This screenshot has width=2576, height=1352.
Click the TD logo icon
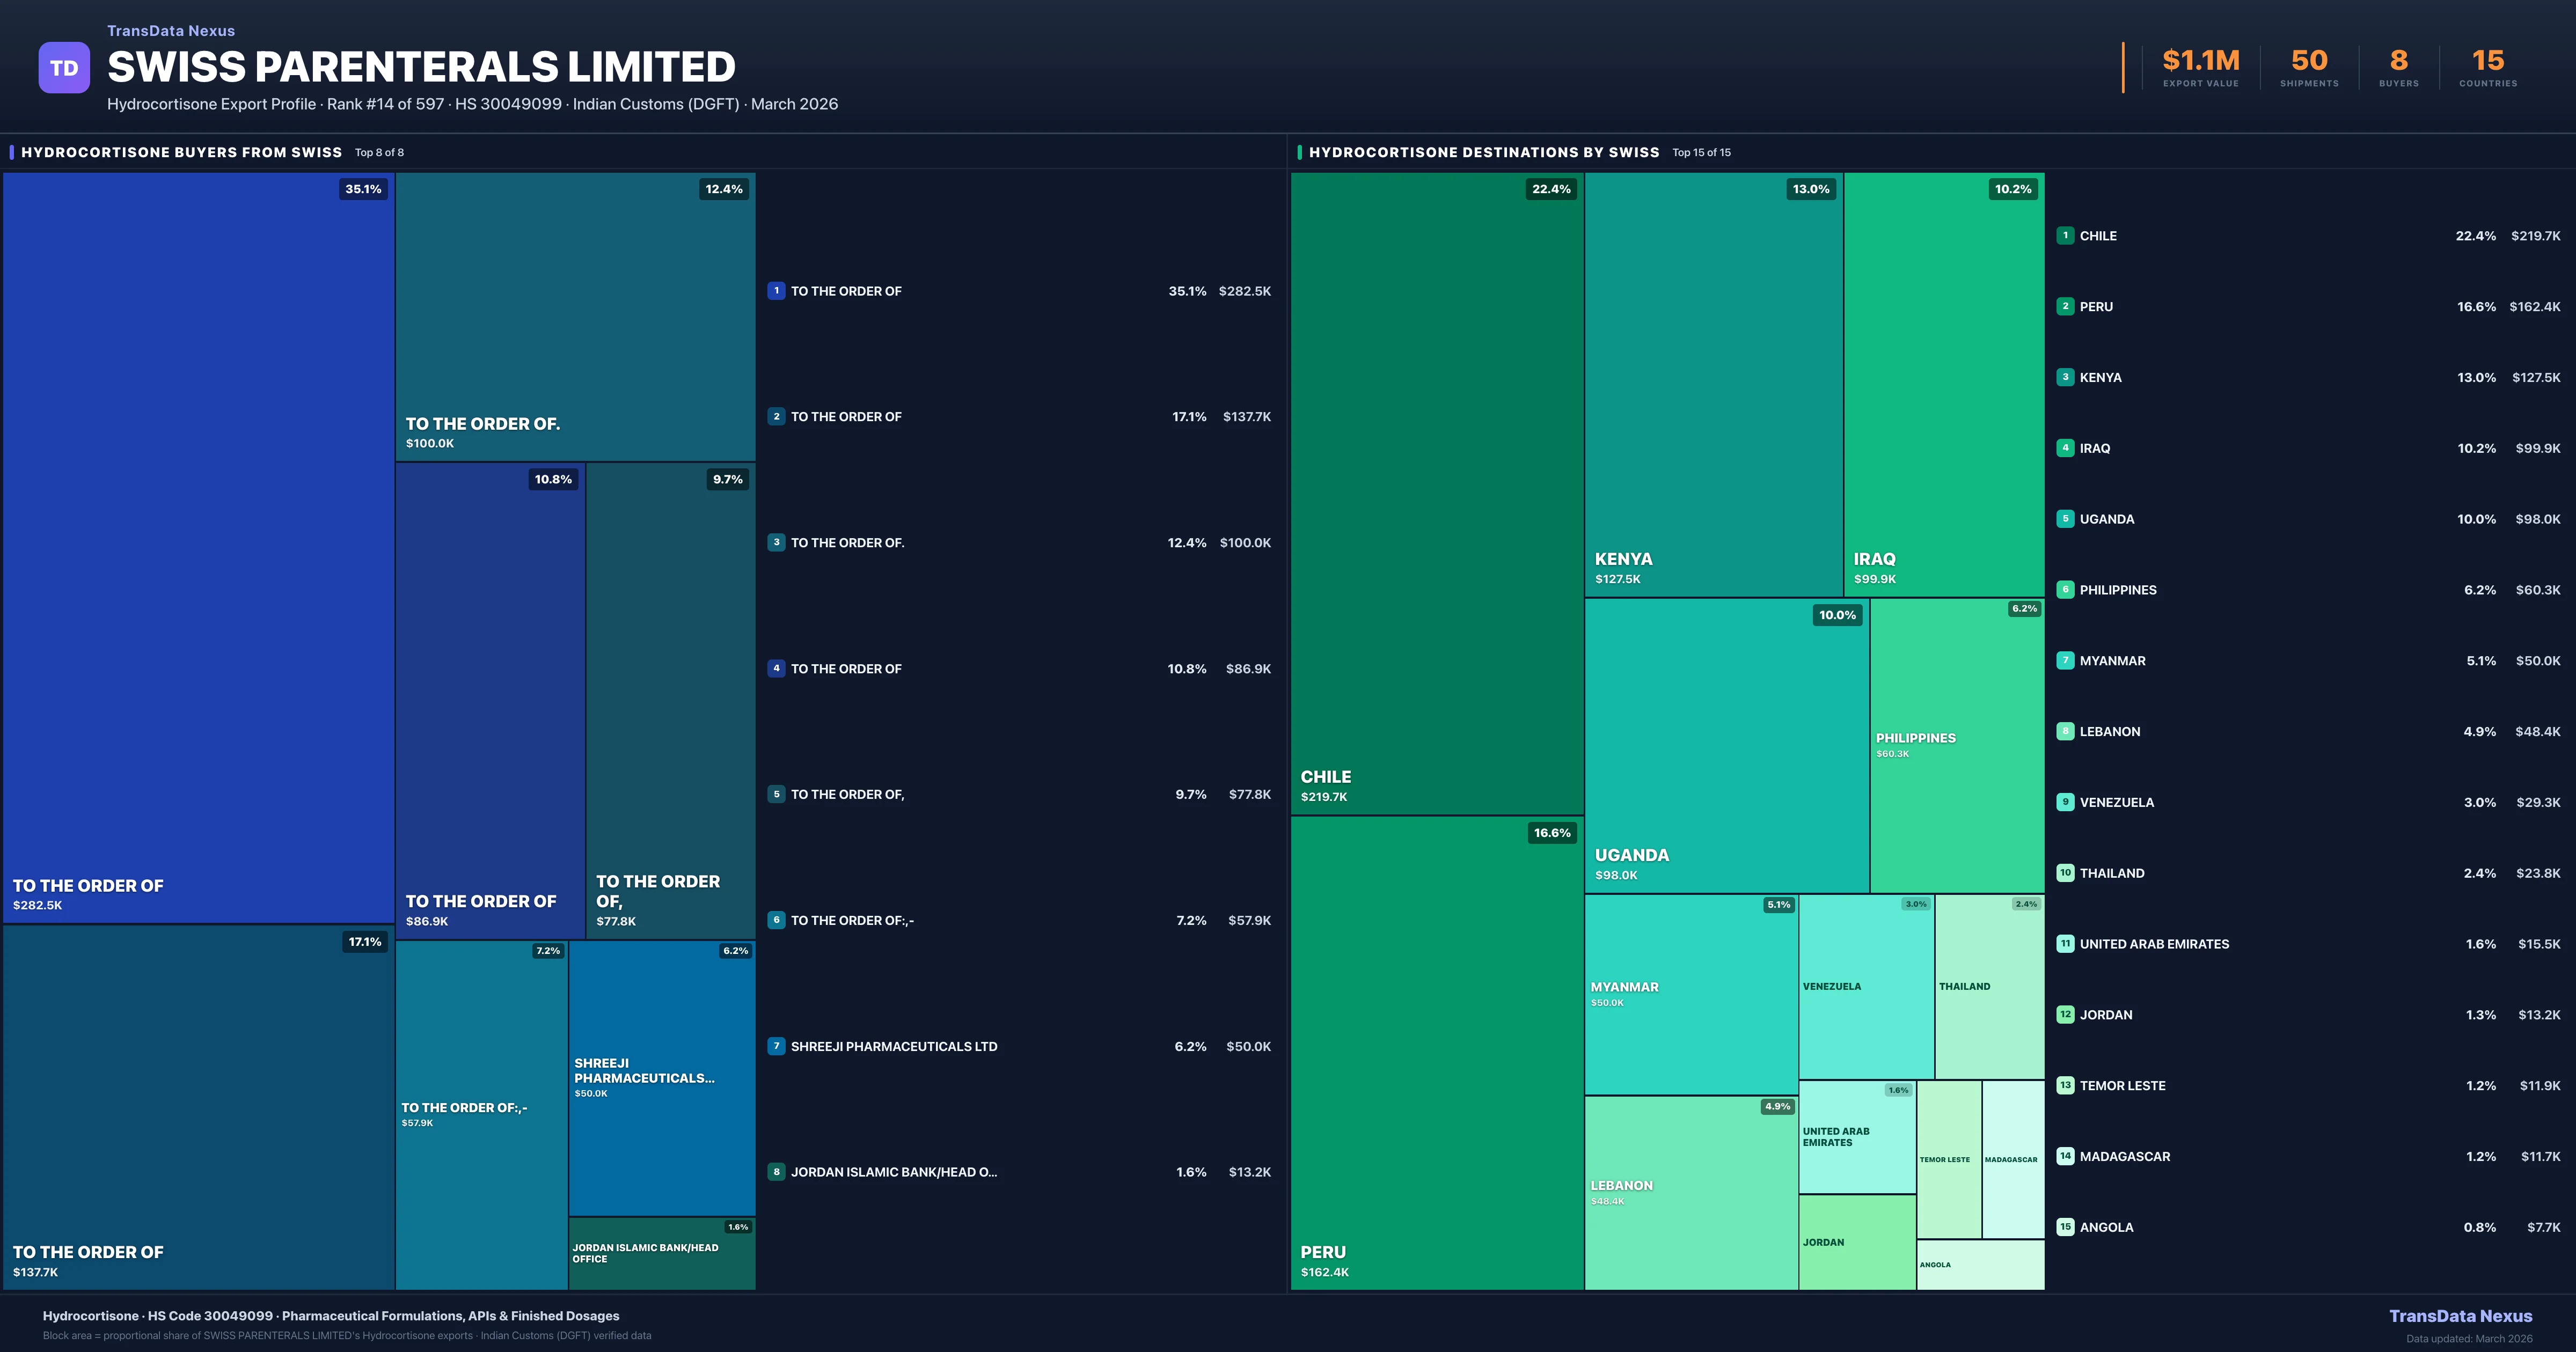[64, 67]
